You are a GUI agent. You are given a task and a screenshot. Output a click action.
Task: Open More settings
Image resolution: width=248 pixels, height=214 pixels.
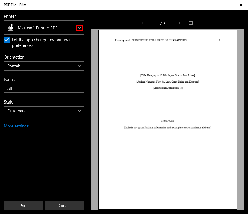pos(16,126)
